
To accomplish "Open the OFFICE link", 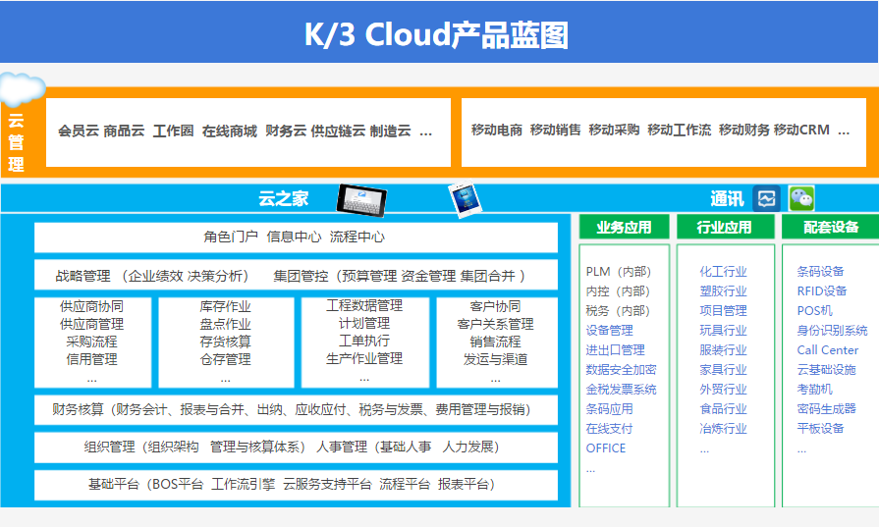I will [605, 448].
